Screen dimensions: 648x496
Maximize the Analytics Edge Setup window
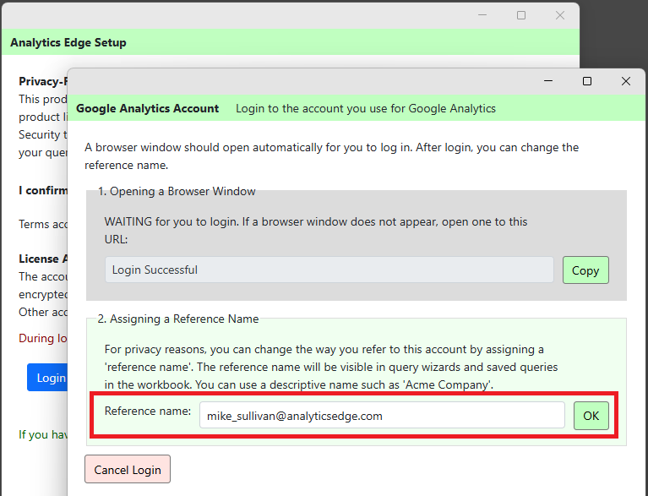521,15
